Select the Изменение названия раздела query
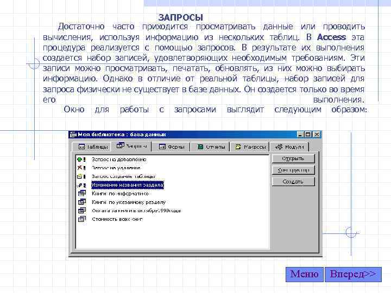 128,185
